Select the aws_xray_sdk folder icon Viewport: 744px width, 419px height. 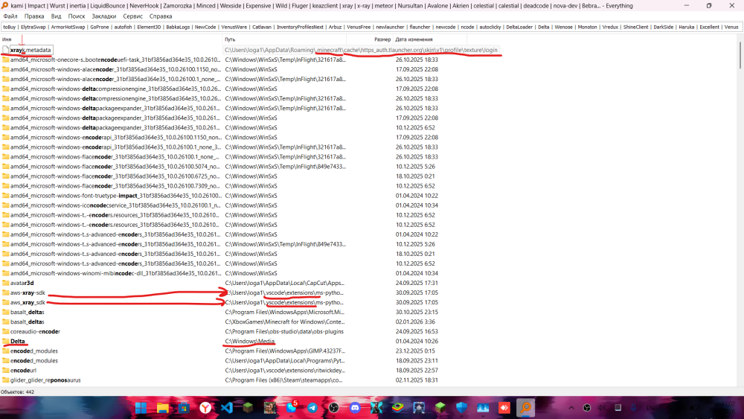(5, 302)
